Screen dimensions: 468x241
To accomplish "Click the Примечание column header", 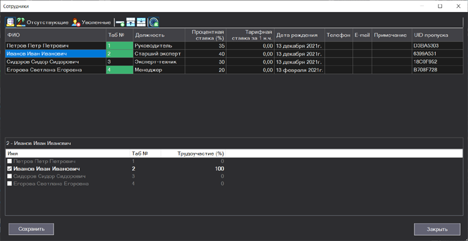I will [x=392, y=35].
